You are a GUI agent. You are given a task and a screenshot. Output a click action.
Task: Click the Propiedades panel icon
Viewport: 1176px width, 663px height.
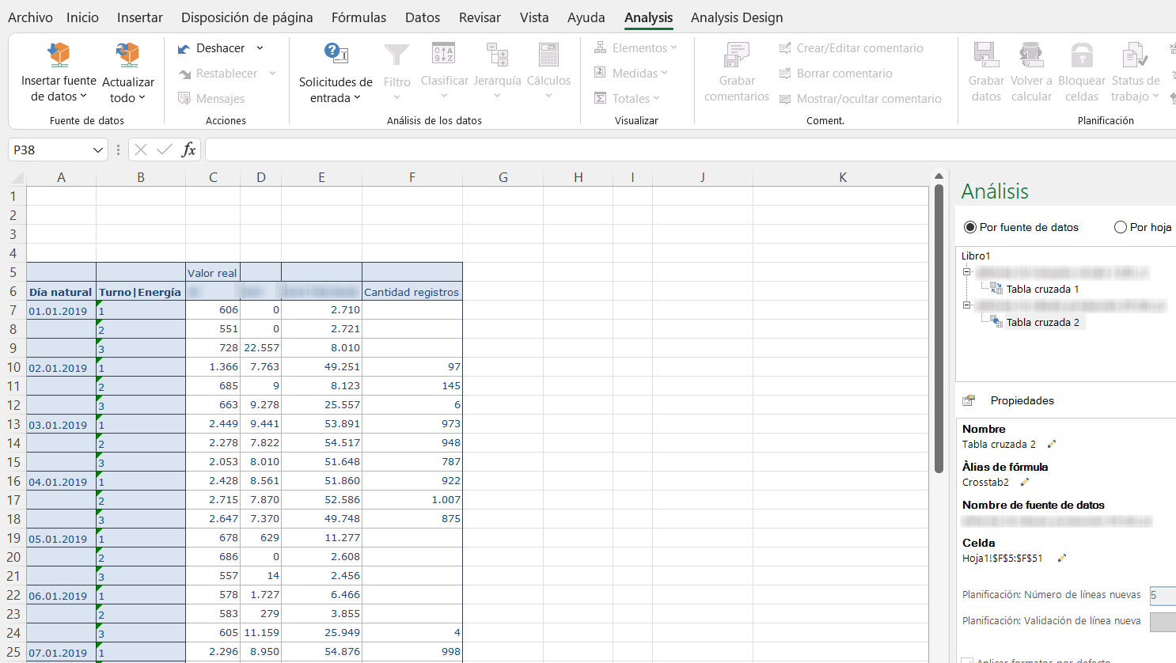969,400
